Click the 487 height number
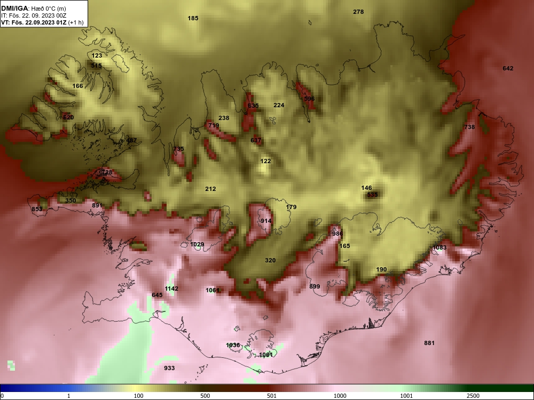 131,140
